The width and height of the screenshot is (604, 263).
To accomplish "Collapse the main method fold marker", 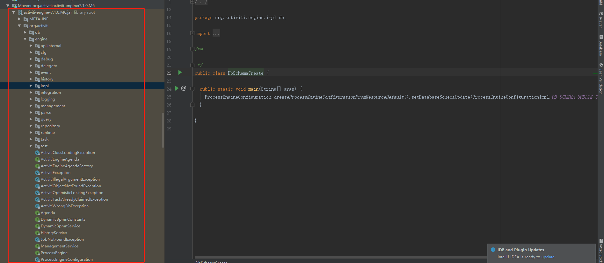I will pos(192,89).
